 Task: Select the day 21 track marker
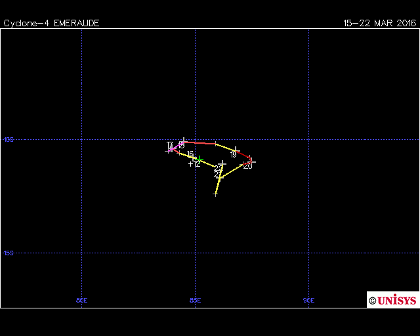pos(220,177)
